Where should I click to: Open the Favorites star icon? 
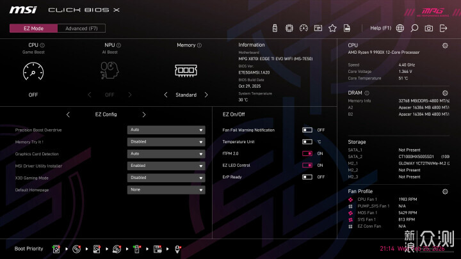(332, 28)
